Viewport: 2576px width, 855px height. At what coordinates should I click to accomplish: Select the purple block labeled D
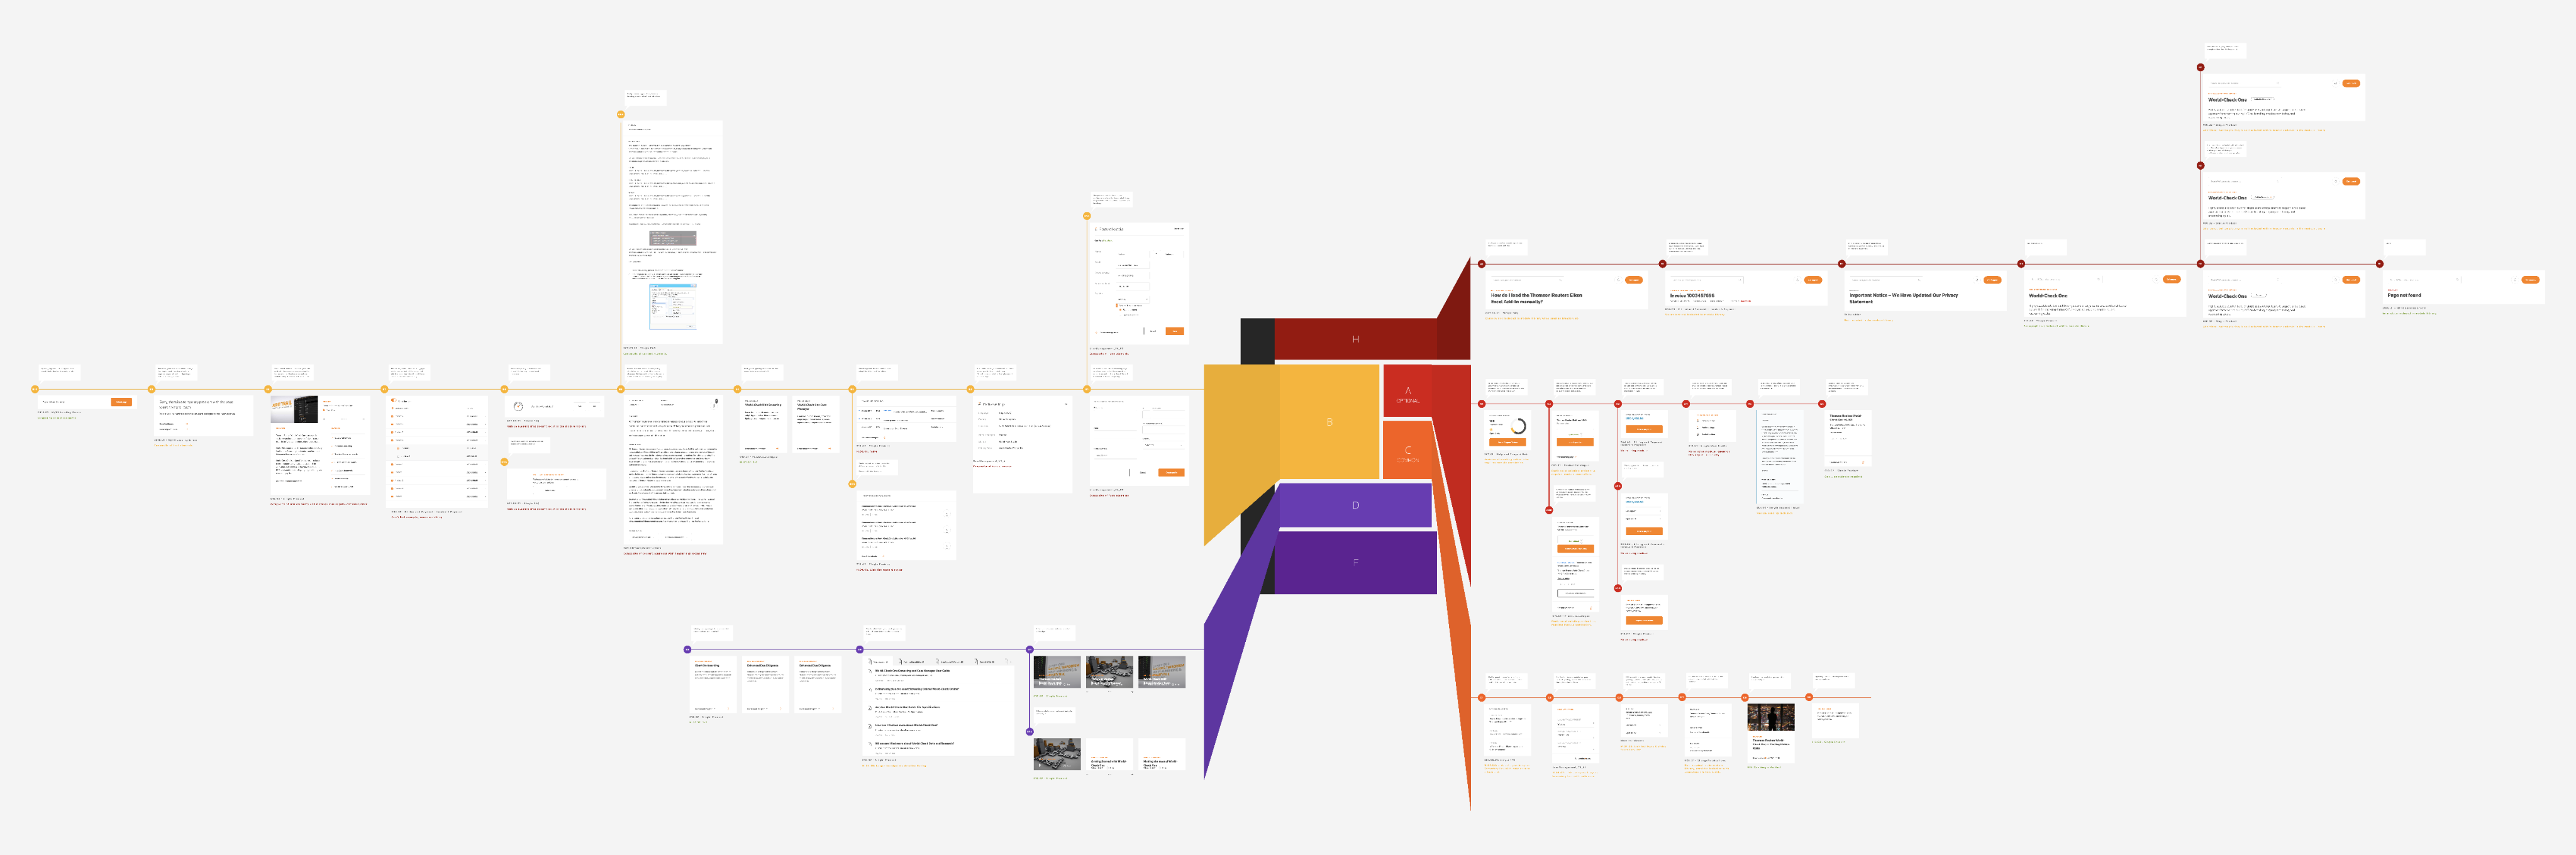point(1355,505)
